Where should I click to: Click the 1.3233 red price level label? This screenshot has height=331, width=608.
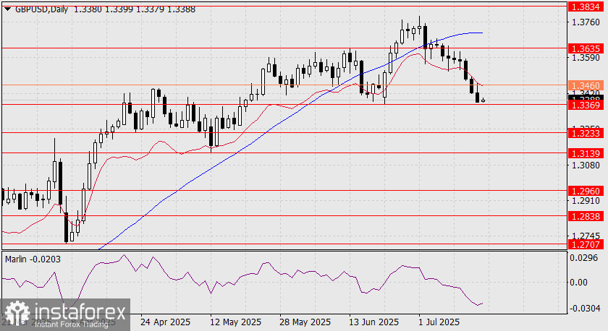[586, 133]
